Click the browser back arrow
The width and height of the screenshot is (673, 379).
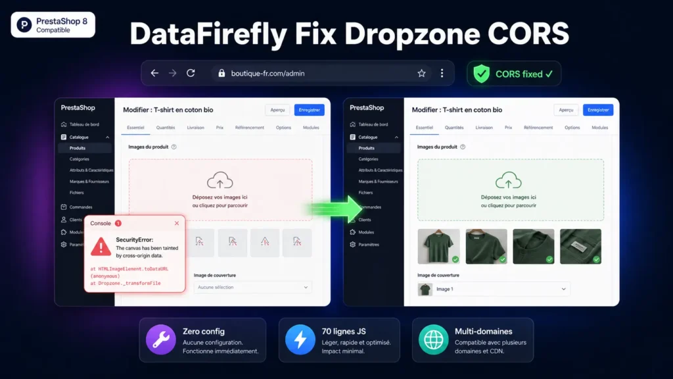pos(154,73)
